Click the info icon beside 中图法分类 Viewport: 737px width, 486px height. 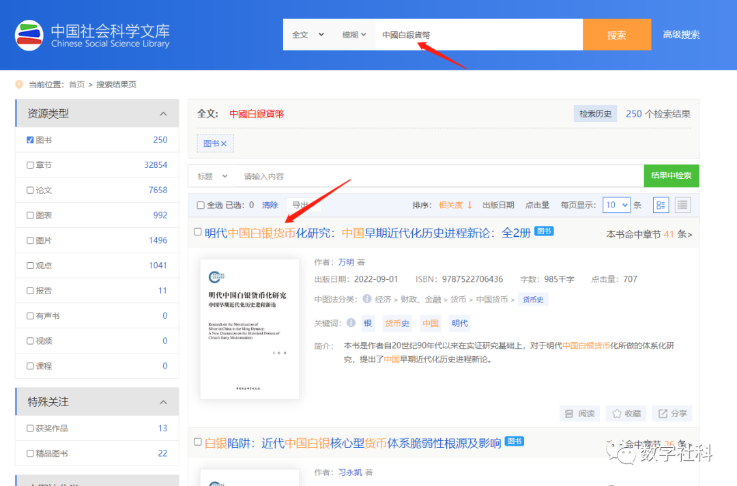(x=367, y=299)
